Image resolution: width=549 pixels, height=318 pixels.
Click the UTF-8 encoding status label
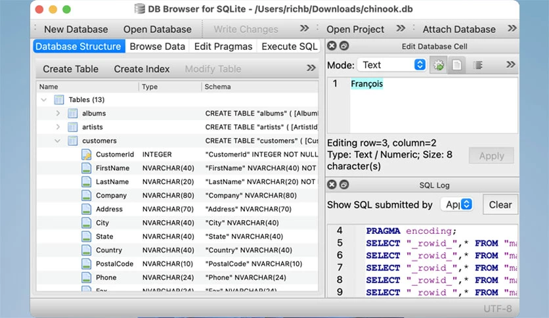tap(498, 309)
